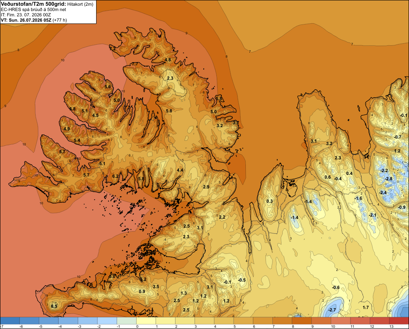The width and height of the screenshot is (409, 329).
Task: Click the -0.7 temperature value
Action: 398,137
